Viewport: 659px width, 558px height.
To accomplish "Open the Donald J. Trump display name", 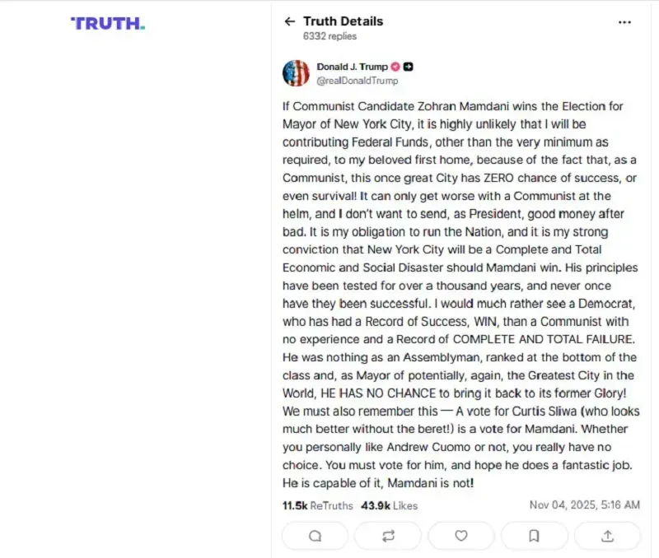I will tap(352, 67).
